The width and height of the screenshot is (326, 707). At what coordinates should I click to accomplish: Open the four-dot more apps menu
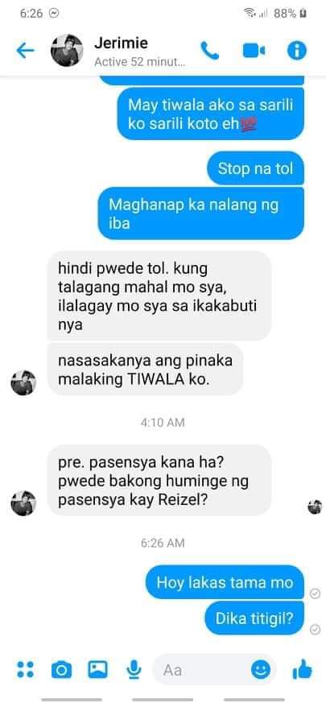(25, 669)
